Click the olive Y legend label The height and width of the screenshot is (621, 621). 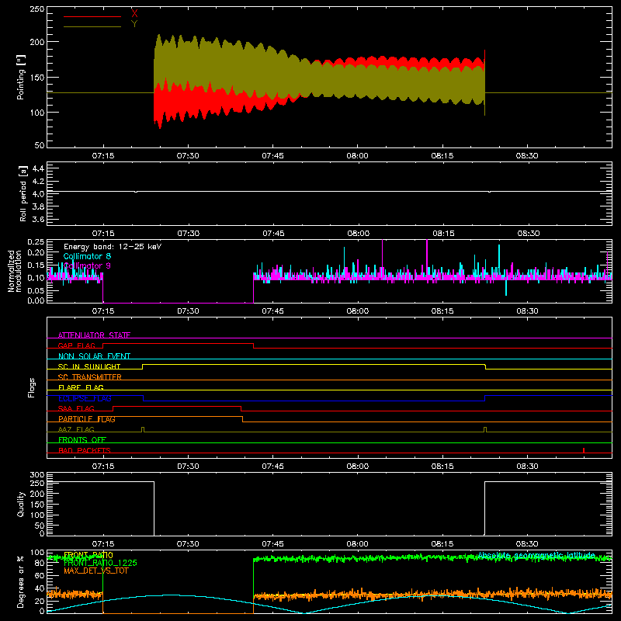point(134,24)
